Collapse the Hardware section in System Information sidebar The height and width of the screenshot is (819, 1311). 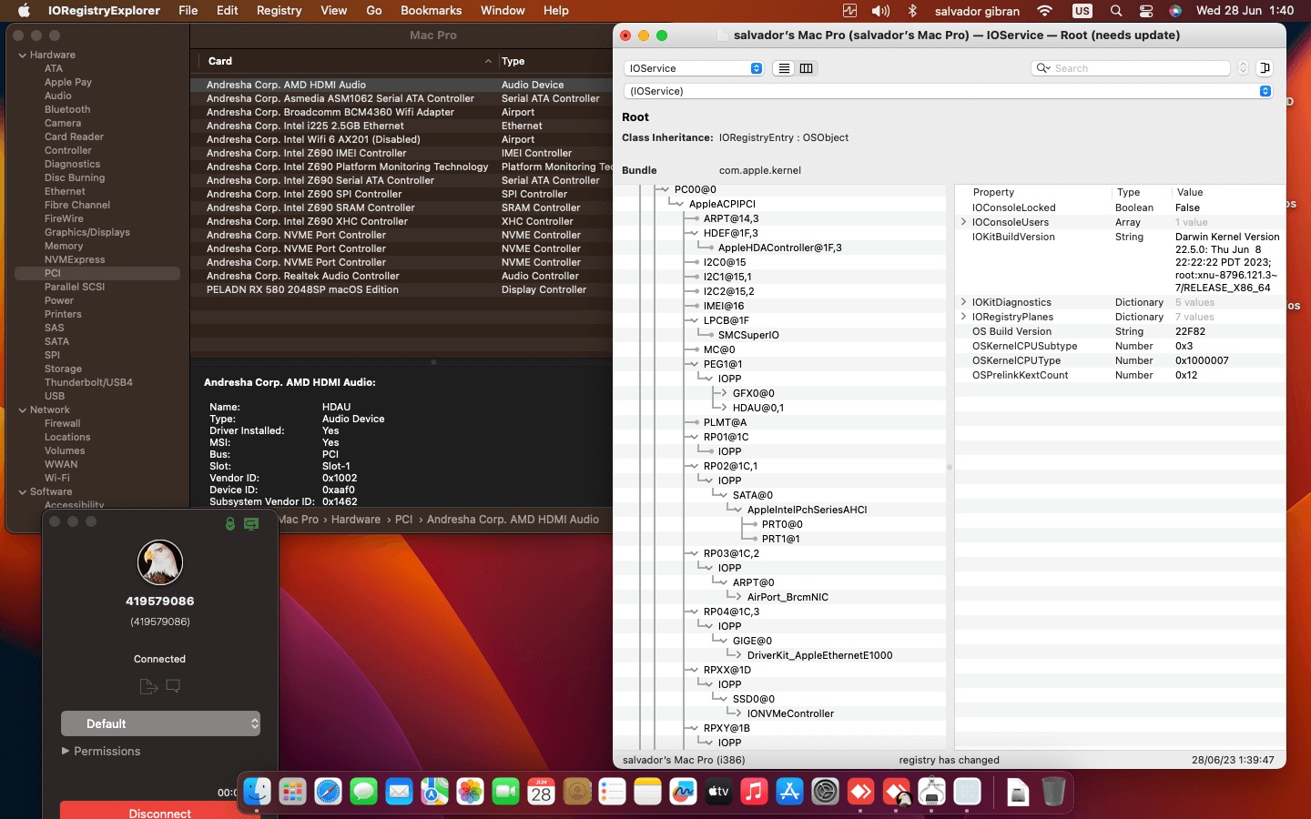coord(23,56)
